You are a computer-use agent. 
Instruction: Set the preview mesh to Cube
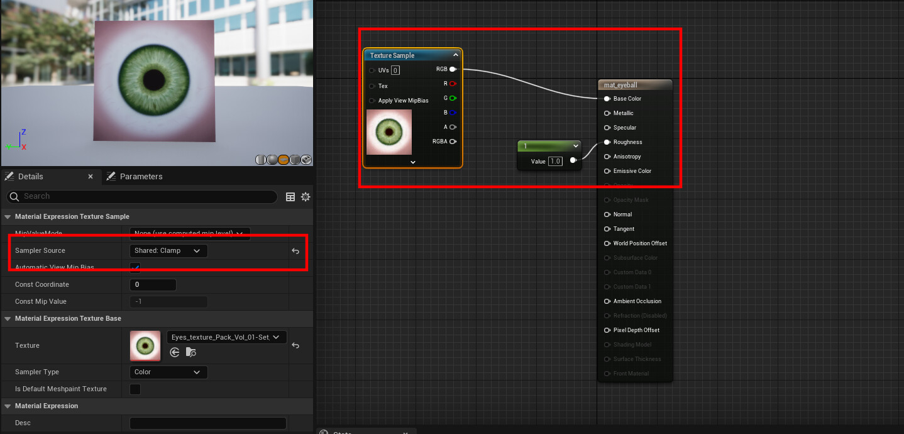pos(295,160)
